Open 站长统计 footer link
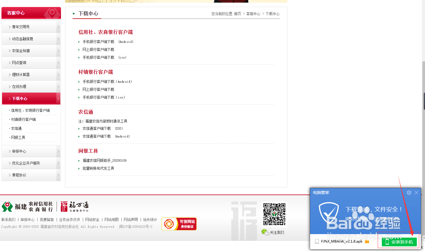This screenshot has width=425, height=251. tap(150, 220)
